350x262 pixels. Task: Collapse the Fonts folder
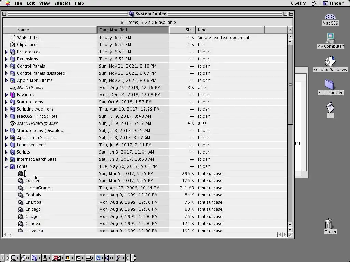tap(6, 166)
